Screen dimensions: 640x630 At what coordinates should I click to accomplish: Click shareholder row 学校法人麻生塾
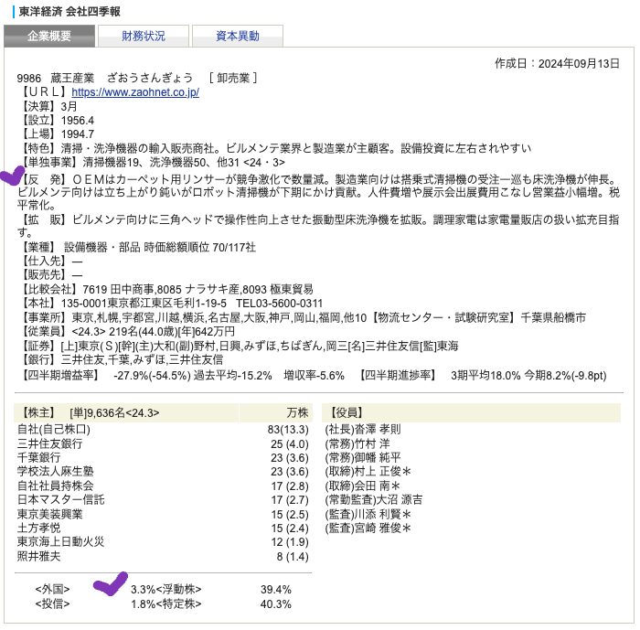[163, 472]
